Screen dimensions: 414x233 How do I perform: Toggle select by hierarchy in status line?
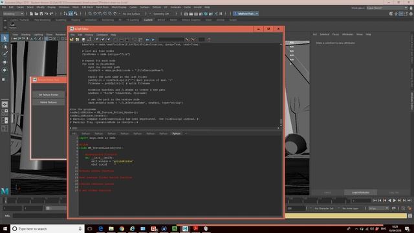[x=65, y=14]
